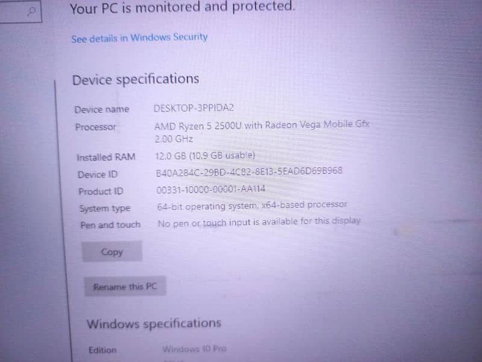Click the Device ID value starting B40A284C

(x=249, y=172)
